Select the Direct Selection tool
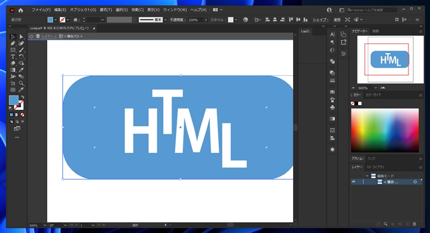Screen dimensions: 430x233 click(x=21, y=37)
